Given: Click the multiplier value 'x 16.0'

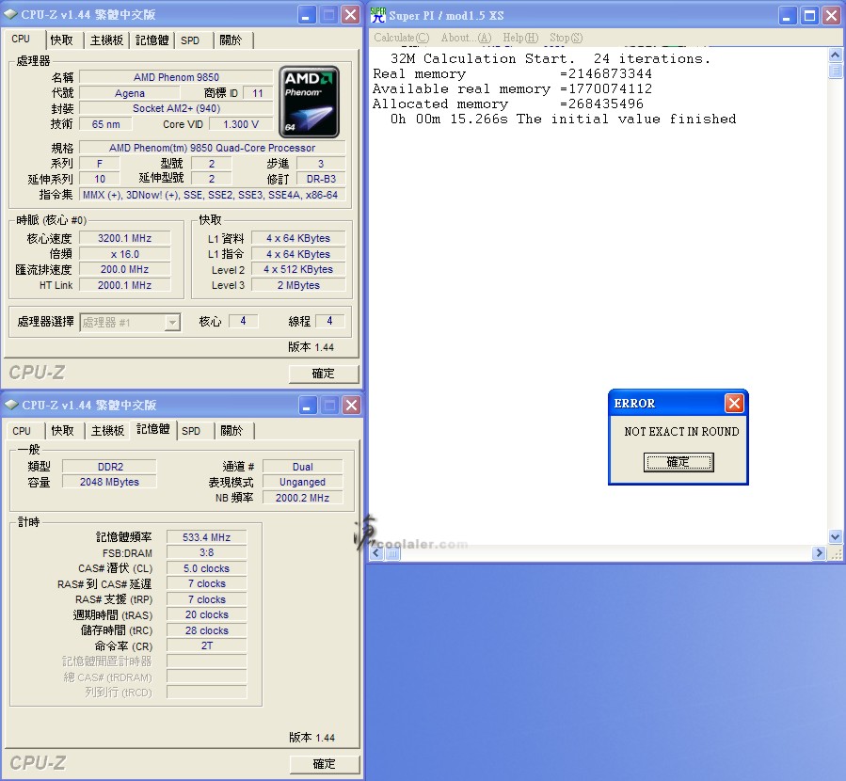Looking at the screenshot, I should 124,254.
